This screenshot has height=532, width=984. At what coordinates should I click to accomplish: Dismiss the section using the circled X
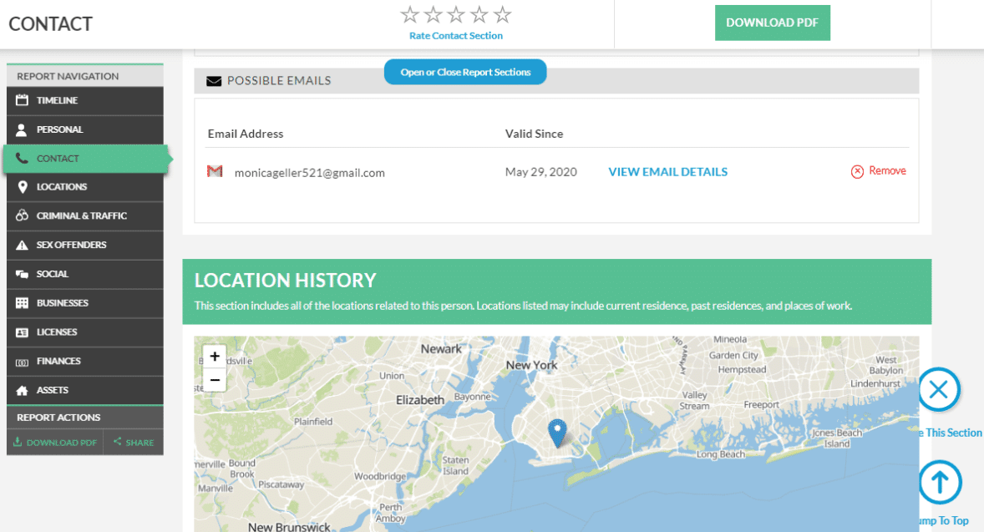pyautogui.click(x=939, y=389)
